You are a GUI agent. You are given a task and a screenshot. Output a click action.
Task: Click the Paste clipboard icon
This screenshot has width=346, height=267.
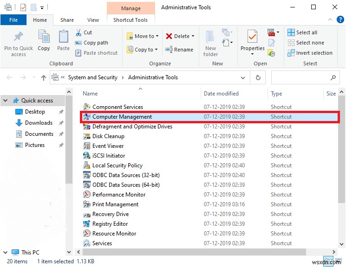[x=63, y=36]
